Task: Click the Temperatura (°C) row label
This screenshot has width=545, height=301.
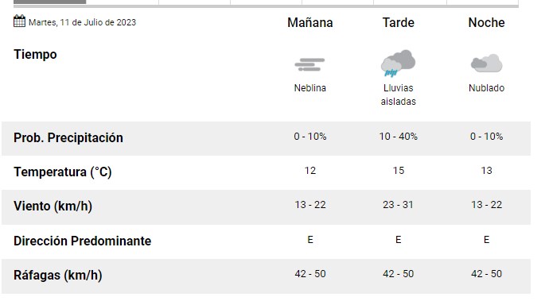Action: point(63,172)
